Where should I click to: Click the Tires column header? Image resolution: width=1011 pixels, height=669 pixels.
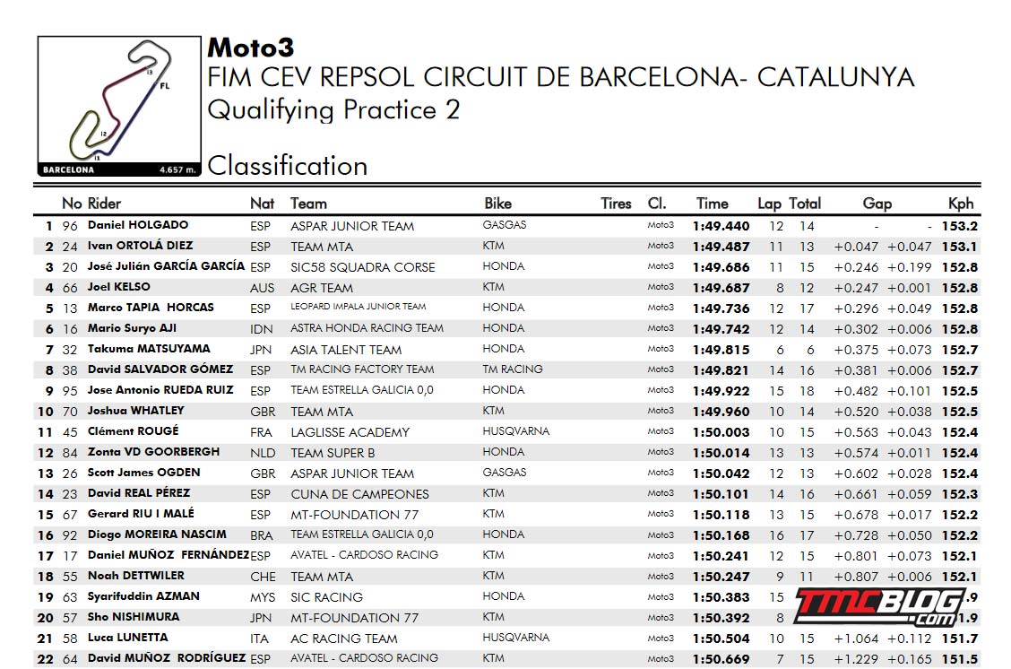616,204
